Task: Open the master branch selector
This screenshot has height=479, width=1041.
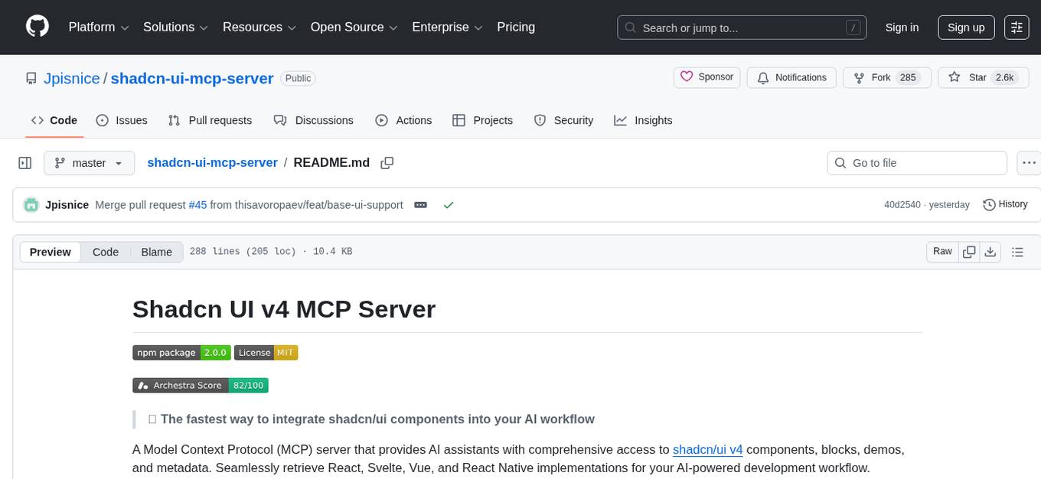Action: [x=89, y=162]
